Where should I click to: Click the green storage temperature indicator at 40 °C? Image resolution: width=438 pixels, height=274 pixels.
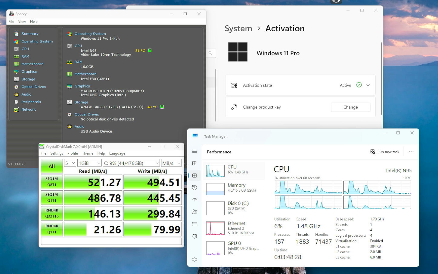click(x=162, y=107)
